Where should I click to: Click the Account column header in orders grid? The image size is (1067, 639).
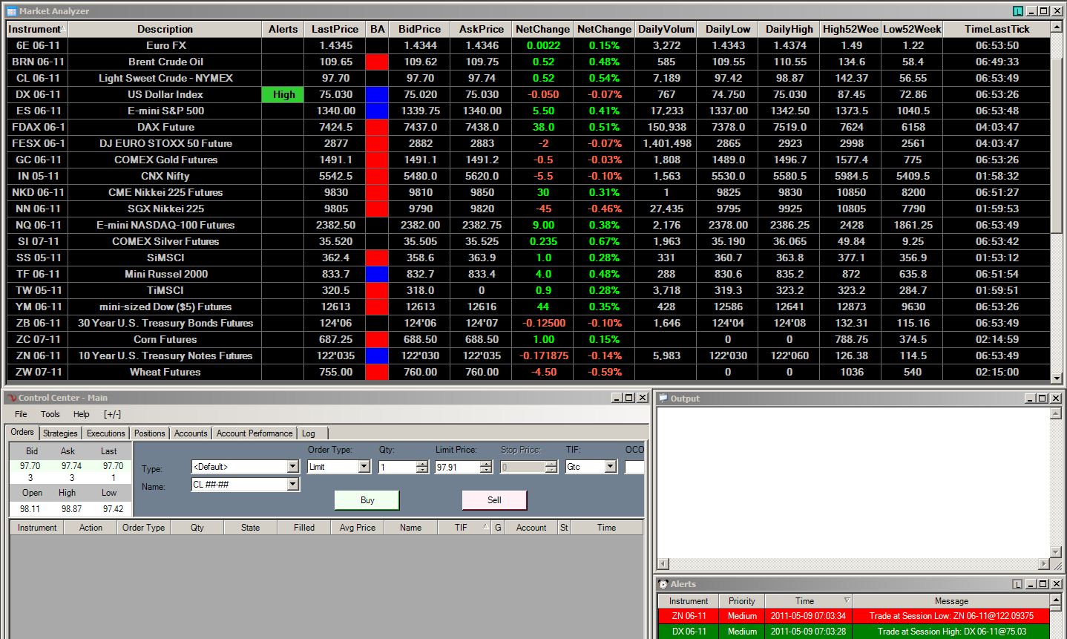coord(531,528)
